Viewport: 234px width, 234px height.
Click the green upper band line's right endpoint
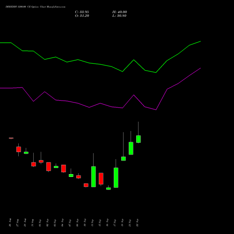pyautogui.click(x=200, y=42)
